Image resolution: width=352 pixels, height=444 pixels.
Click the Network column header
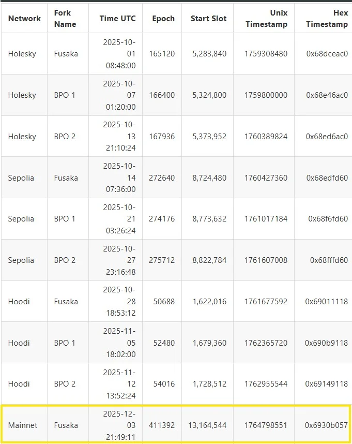(x=24, y=19)
